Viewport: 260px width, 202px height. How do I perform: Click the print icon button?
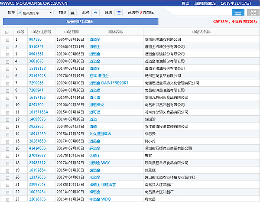(73, 13)
